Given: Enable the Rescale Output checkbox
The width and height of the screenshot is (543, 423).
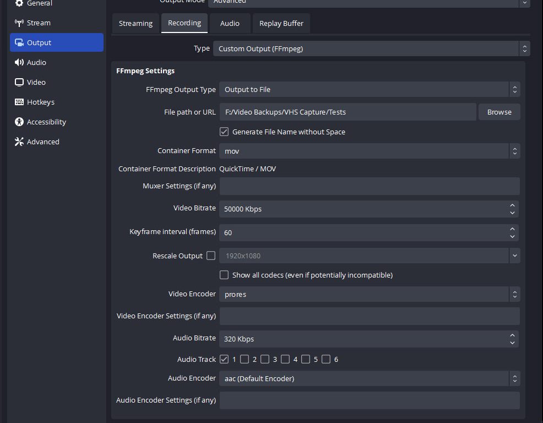Looking at the screenshot, I should click(211, 256).
